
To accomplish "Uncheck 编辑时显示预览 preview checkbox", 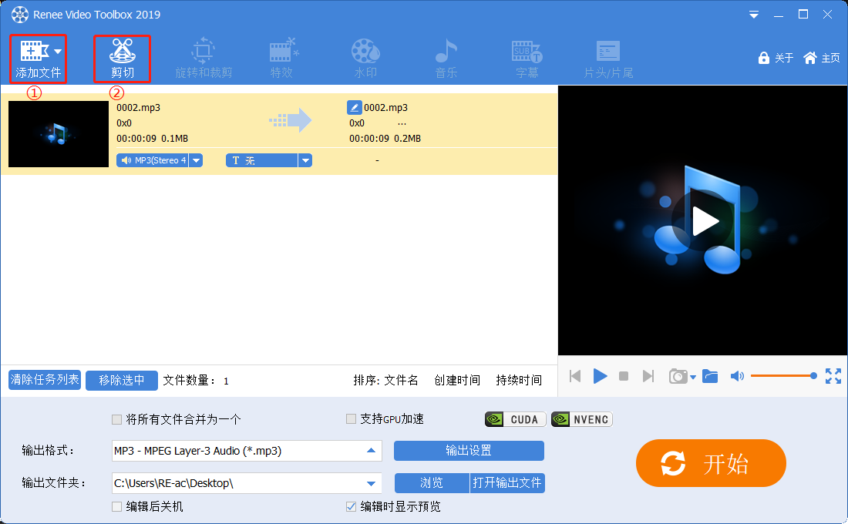I will [x=351, y=507].
